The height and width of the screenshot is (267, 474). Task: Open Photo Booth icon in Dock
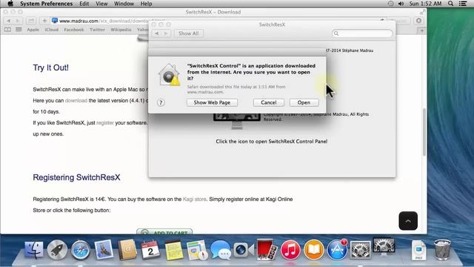tap(267, 250)
